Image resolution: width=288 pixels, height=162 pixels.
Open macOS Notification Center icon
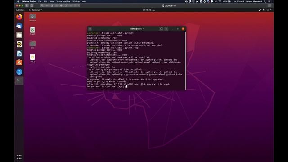269,1
